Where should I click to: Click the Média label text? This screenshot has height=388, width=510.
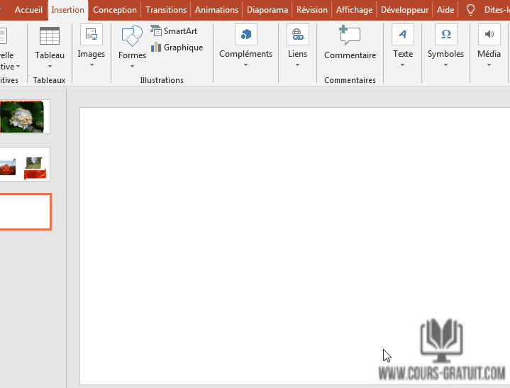click(489, 54)
